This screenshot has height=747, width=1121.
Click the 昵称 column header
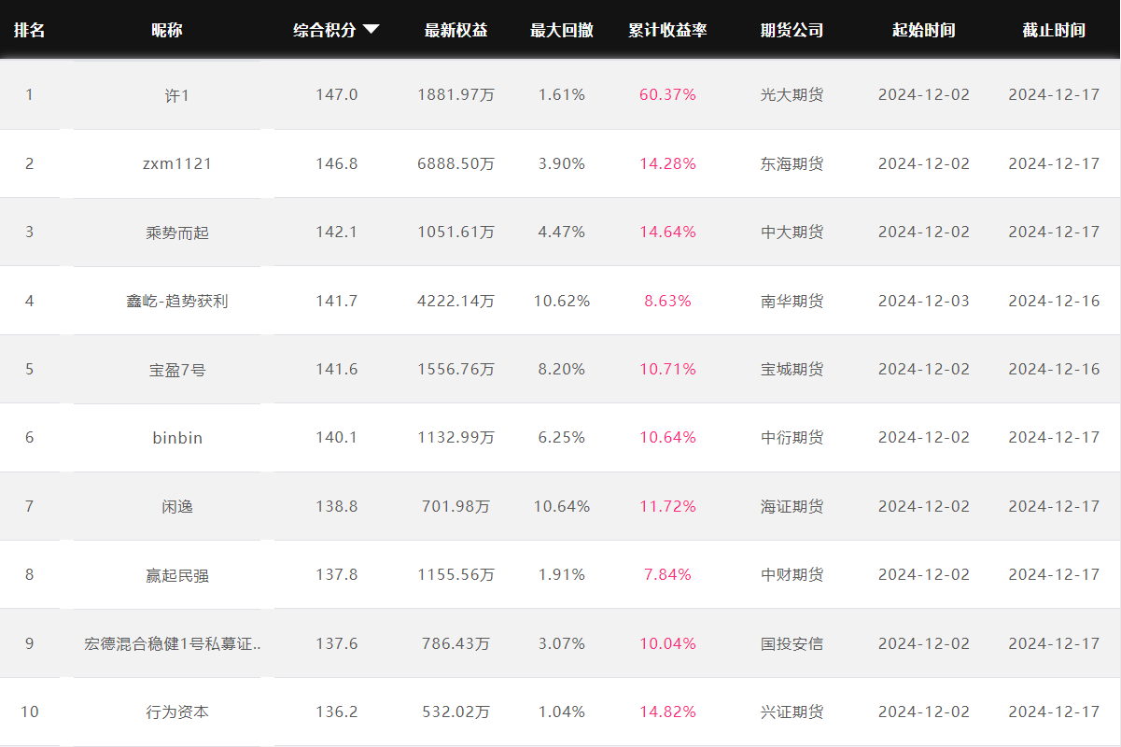[x=167, y=30]
